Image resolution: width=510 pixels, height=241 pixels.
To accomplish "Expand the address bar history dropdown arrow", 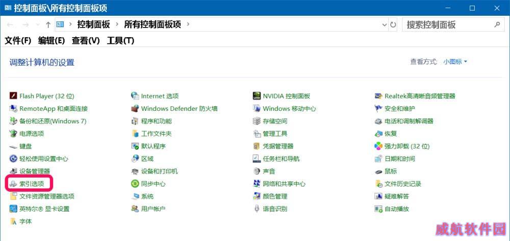I will coord(384,24).
